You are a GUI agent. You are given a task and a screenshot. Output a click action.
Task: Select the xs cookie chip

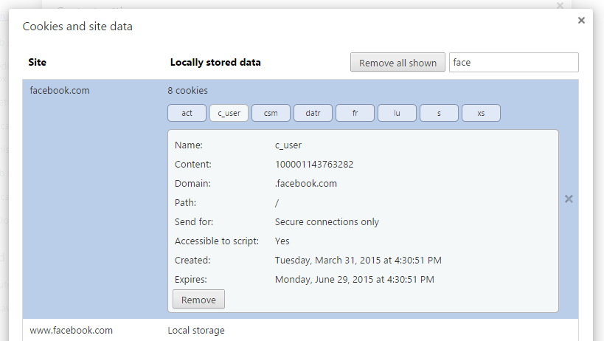click(481, 113)
